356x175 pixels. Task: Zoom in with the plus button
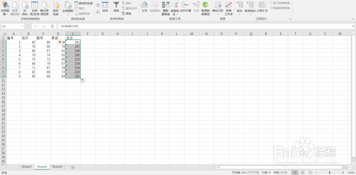point(343,173)
